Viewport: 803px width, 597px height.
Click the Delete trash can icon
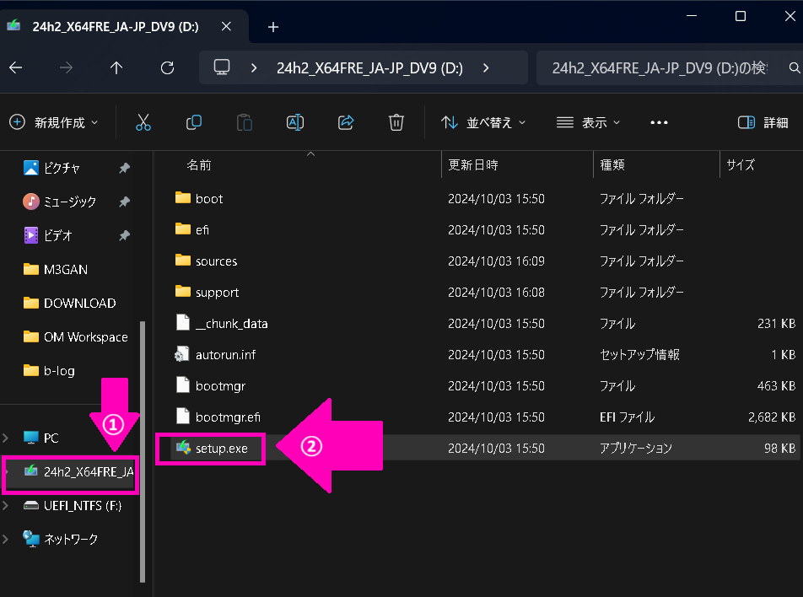pyautogui.click(x=396, y=122)
